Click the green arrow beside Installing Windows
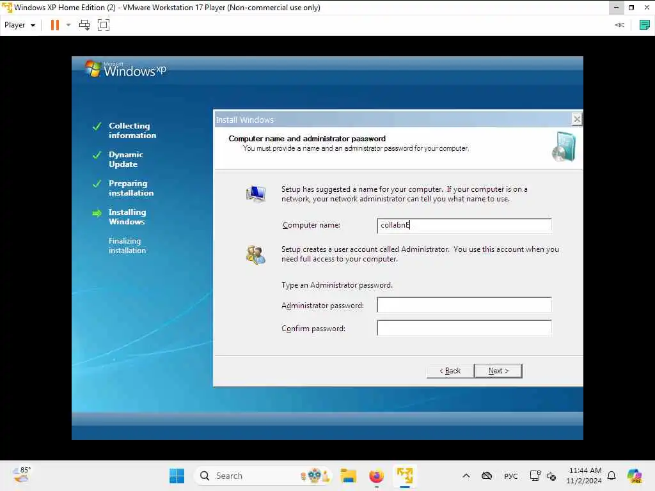655x491 pixels. tap(97, 214)
